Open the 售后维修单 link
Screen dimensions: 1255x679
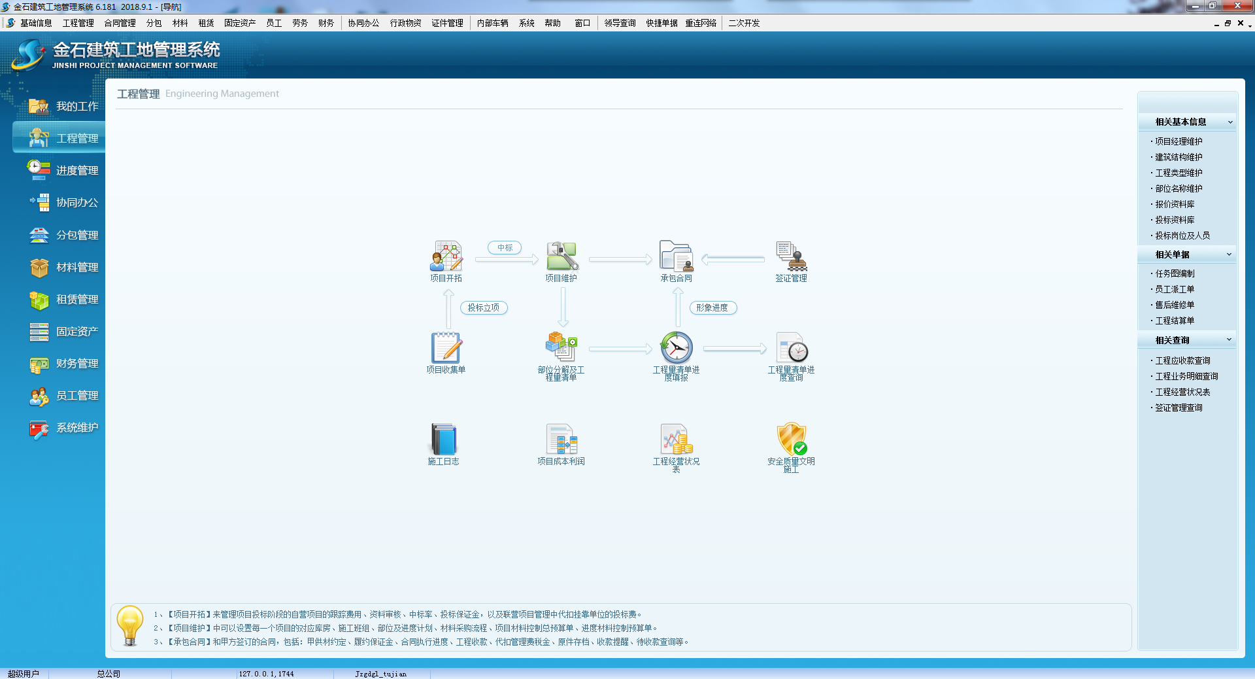(x=1175, y=305)
